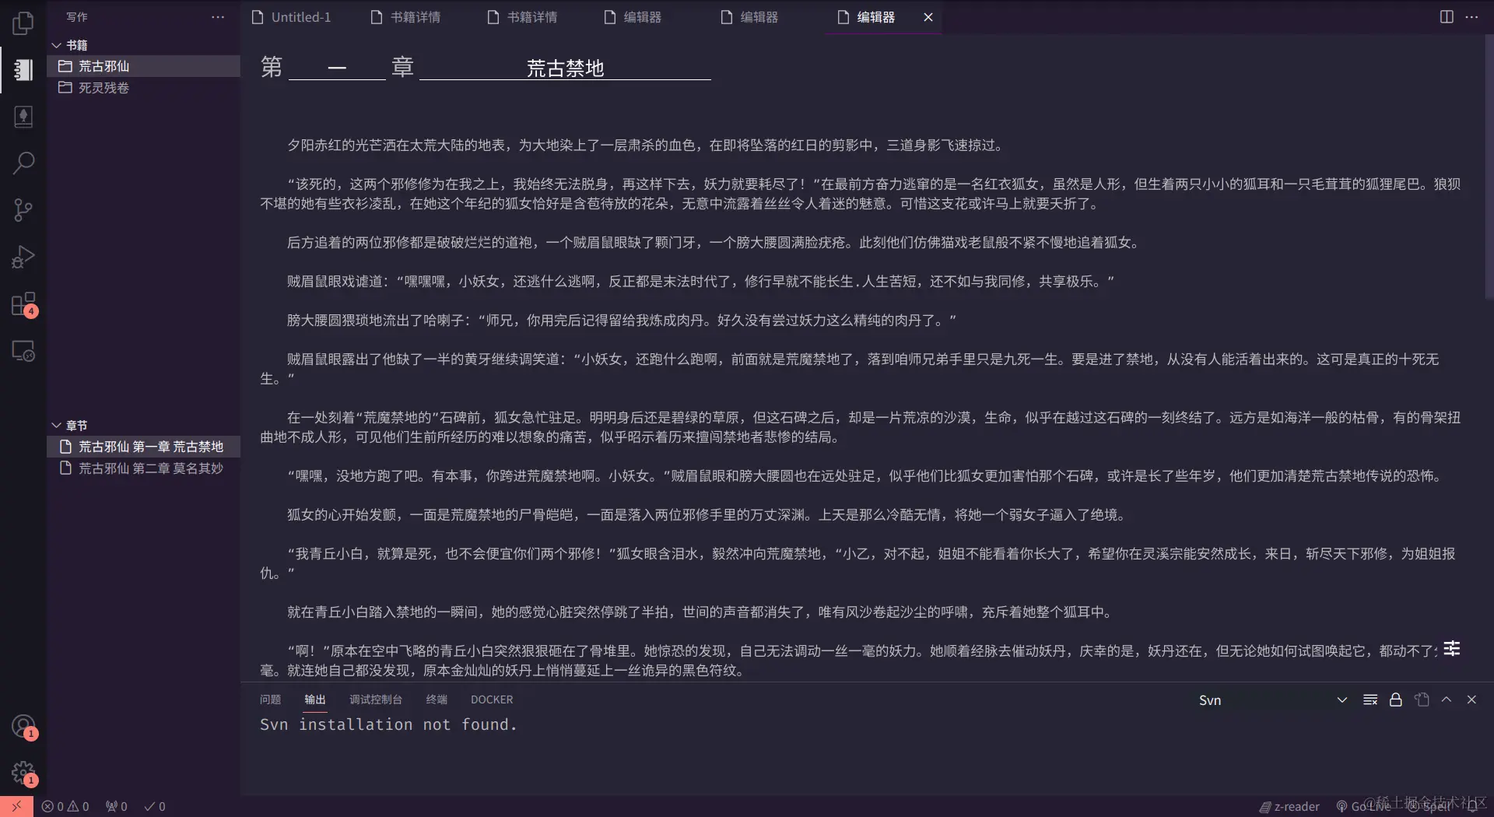Toggle output auto-scroll lock
This screenshot has height=817, width=1494.
[x=1396, y=700]
